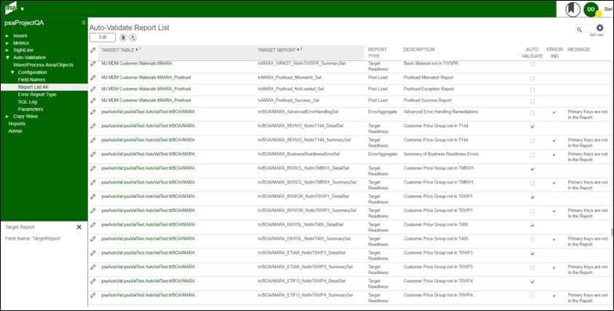Open the DD user avatar menu
This screenshot has height=311, width=614.
point(591,9)
